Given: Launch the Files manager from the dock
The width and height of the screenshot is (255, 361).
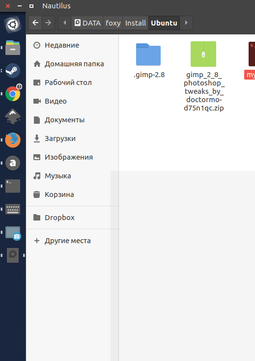Looking at the screenshot, I should 13,48.
